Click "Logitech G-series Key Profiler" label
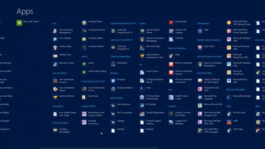This screenshot has width=265, height=149. pos(183,114)
